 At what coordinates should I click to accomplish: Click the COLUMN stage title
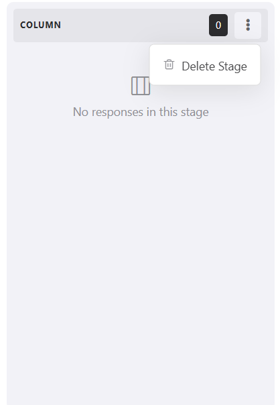40,25
